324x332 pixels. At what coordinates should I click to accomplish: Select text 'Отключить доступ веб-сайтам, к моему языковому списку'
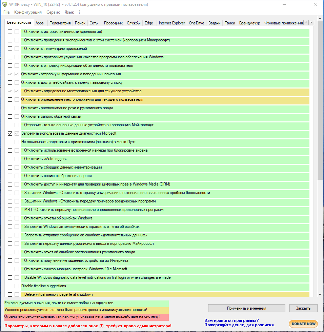coord(72,82)
